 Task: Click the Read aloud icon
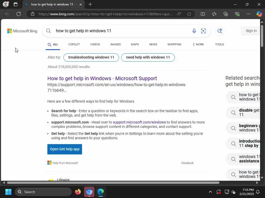tap(179, 14)
